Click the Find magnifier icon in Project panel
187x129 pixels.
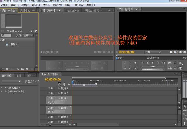(18, 69)
